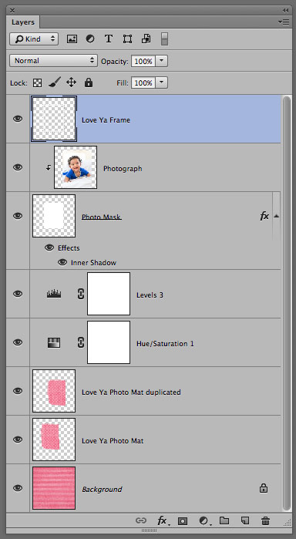Image resolution: width=296 pixels, height=539 pixels.
Task: Click the Fill 100% input field
Action: (x=143, y=83)
